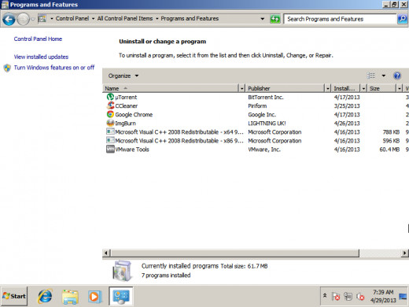409x307 pixels.
Task: Open the Name column filter dropdown
Action: (x=242, y=88)
